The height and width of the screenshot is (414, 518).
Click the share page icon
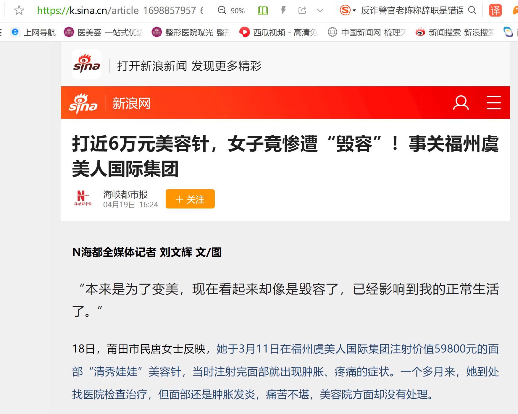click(302, 11)
